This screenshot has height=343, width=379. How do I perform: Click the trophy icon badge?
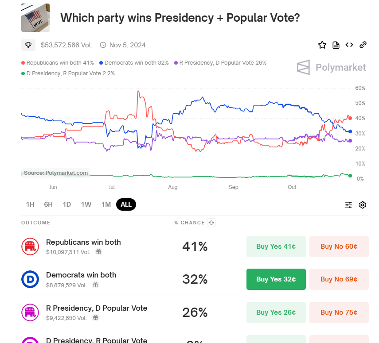click(x=28, y=45)
